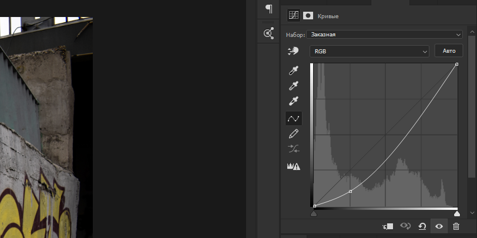Open the RGB channel dropdown
The image size is (477, 238).
pos(369,52)
